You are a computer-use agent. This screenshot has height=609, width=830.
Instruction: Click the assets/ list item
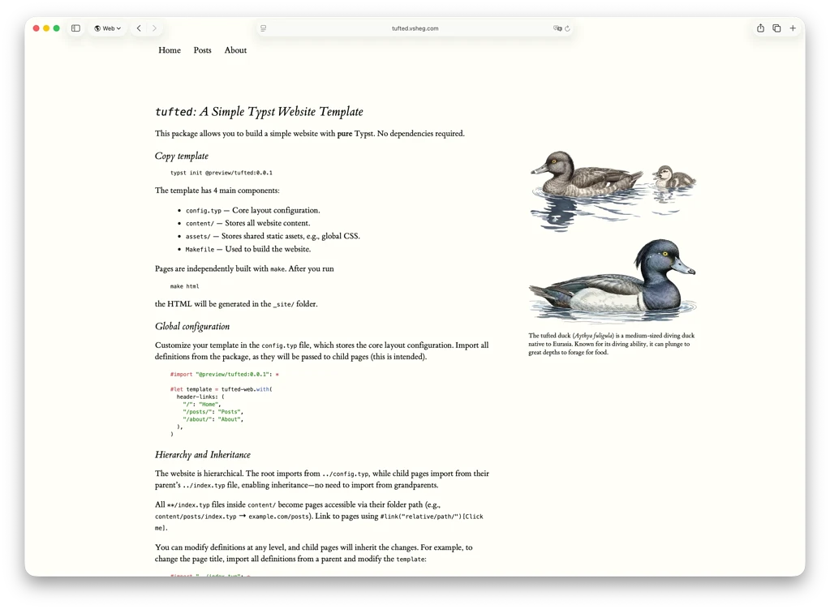click(273, 236)
